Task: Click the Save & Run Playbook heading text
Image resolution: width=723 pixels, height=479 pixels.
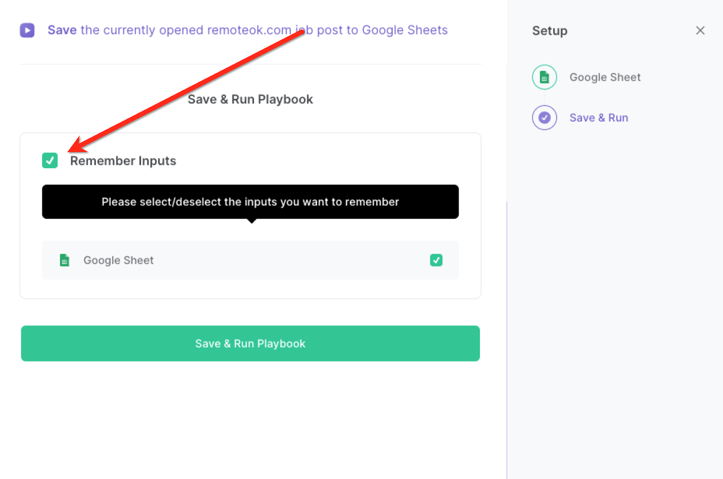Action: 250,99
